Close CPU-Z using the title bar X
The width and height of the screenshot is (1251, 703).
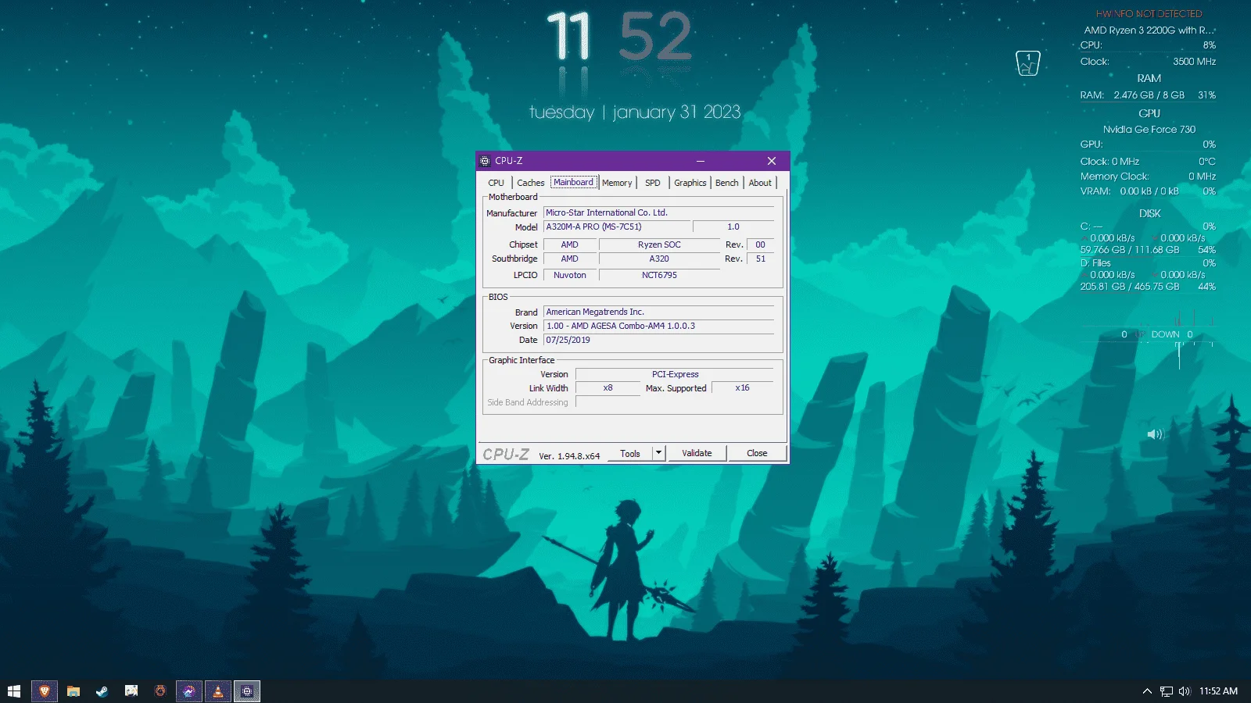(772, 161)
